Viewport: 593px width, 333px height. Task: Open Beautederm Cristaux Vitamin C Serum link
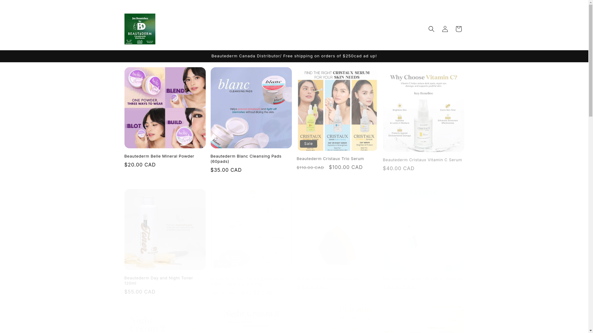[422, 160]
